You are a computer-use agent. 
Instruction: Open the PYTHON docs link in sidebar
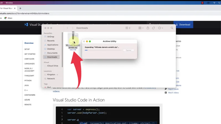pyautogui.click(x=28, y=80)
